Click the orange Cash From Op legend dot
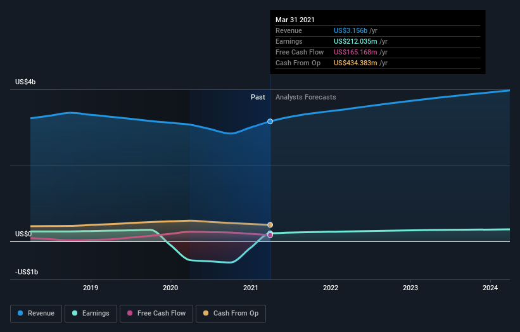 coord(206,313)
